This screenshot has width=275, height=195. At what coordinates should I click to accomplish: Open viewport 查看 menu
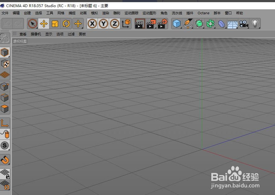click(23, 34)
